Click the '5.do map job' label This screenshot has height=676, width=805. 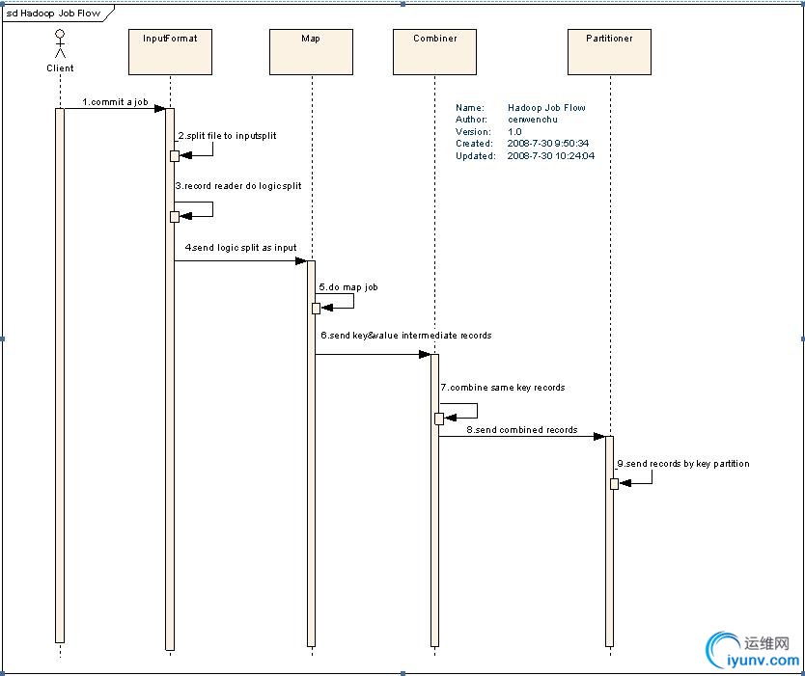point(348,286)
